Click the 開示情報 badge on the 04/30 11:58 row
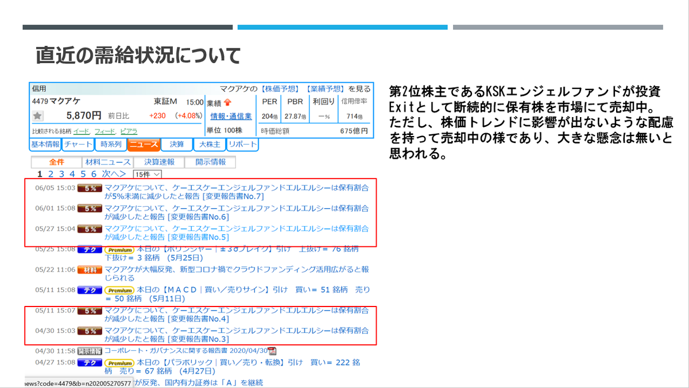 tap(90, 351)
